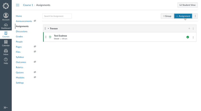
Task: Toggle the course menu hamburger icon
Action: coord(18,5)
